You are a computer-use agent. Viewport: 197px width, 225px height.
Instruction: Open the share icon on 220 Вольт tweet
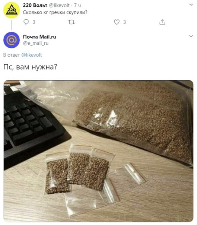pos(162,22)
